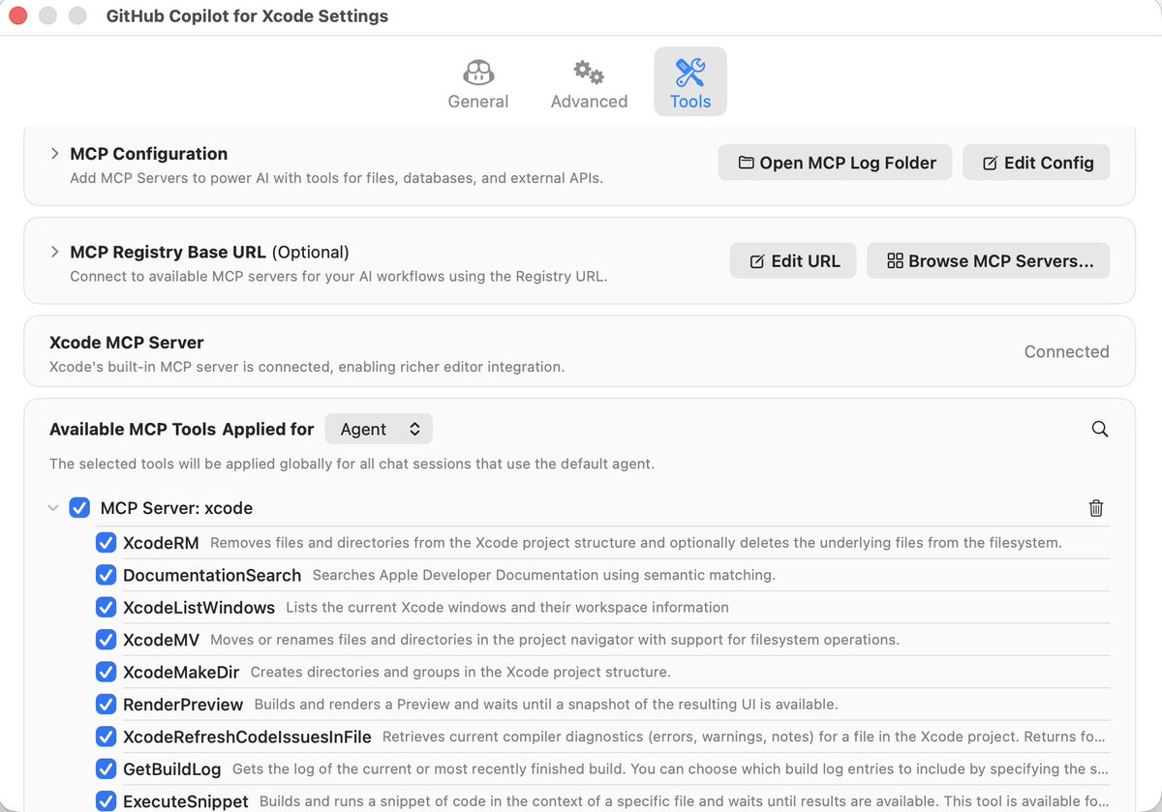
Task: Disable the ExecuteSnippet tool checkbox
Action: 107,801
